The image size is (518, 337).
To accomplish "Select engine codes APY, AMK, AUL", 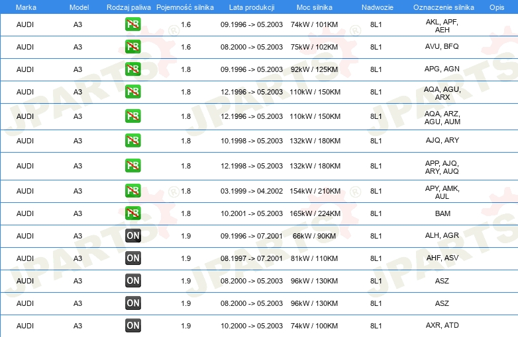I will tap(442, 192).
